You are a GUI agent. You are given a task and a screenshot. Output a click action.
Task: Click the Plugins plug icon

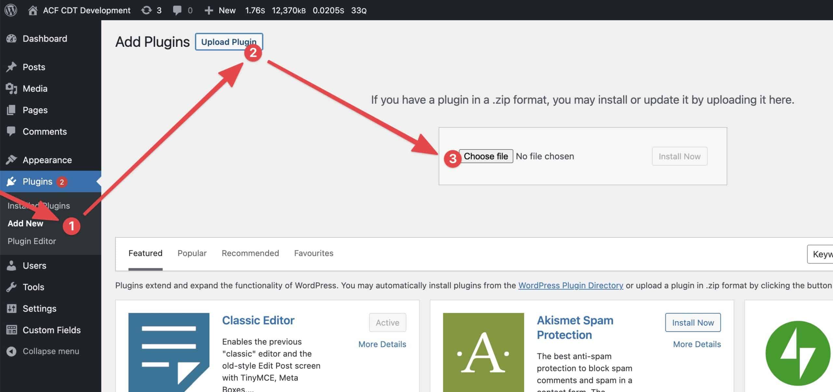(11, 181)
